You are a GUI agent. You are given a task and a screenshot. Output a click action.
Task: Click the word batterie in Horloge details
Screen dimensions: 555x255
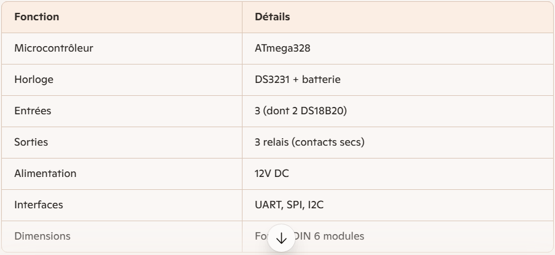(320, 80)
